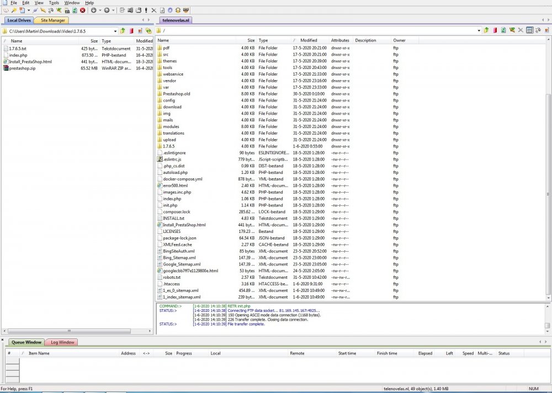Click the download arrow icon in main toolbar
Screen dimensions: 552x393
click(x=93, y=10)
